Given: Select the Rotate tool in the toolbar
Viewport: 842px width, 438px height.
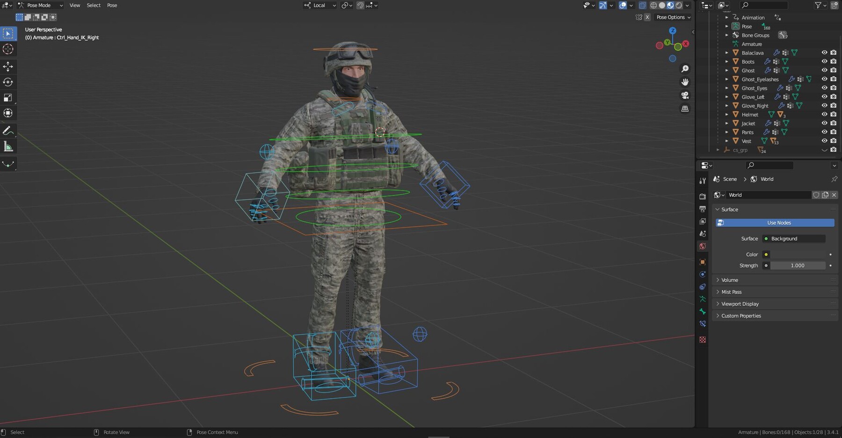Looking at the screenshot, I should [x=8, y=82].
